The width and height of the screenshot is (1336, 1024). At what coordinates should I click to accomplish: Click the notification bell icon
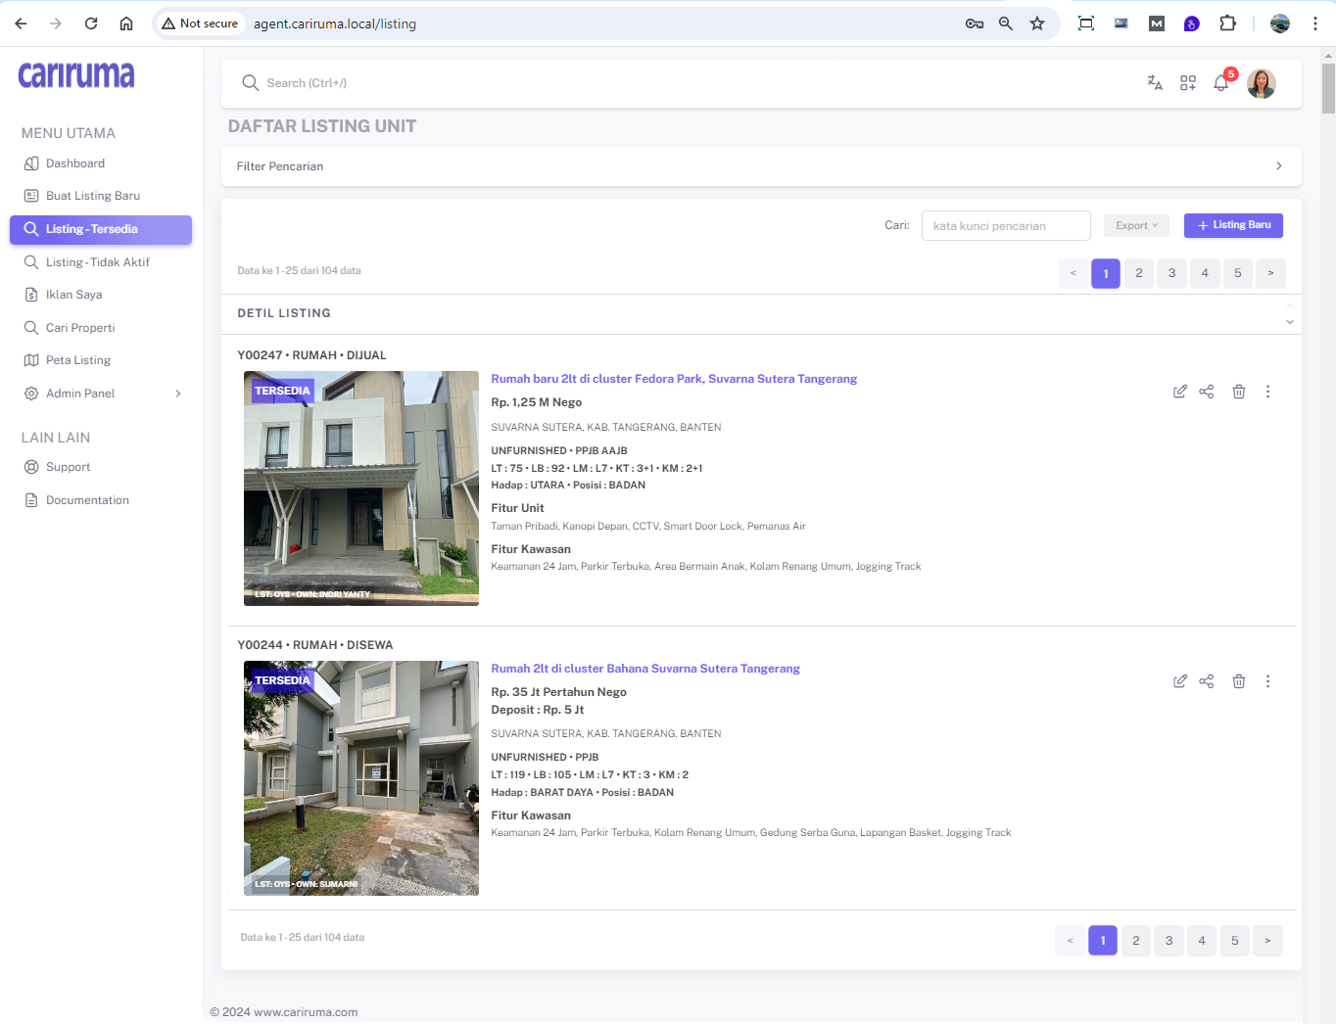(1220, 83)
